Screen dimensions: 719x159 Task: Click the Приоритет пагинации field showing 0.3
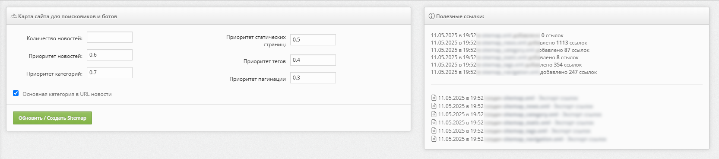coord(313,78)
